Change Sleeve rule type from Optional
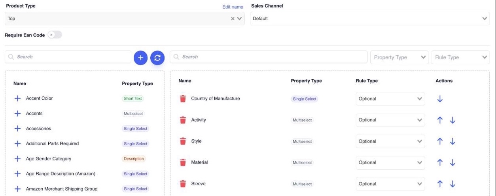This screenshot has width=496, height=196. pos(390,184)
